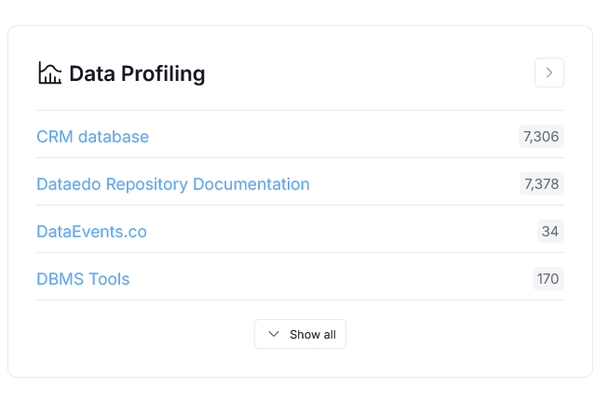Expand the list with Show all

[300, 334]
